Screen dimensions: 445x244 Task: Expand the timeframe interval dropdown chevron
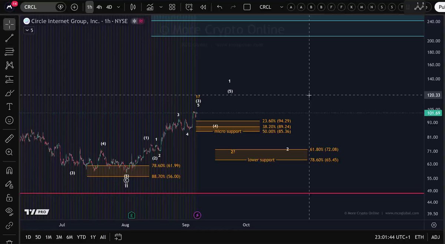118,7
